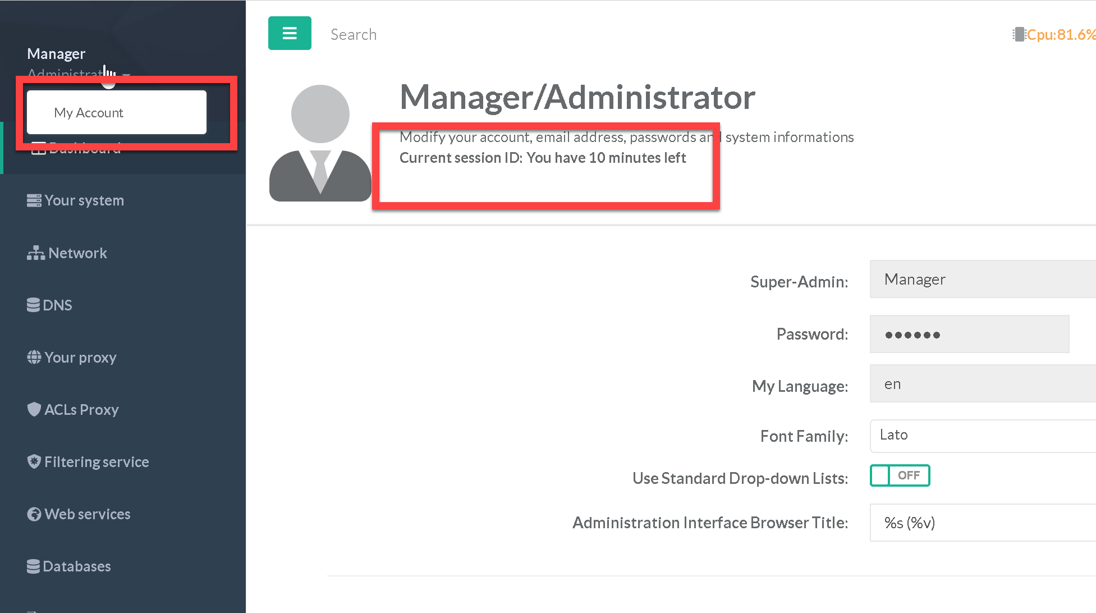Viewport: 1096px width, 613px height.
Task: Click the Databases stack icon
Action: pos(34,566)
